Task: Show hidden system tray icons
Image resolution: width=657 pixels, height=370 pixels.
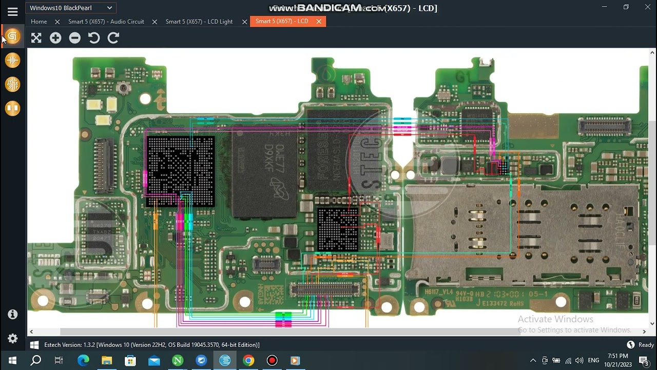Action: (x=533, y=360)
